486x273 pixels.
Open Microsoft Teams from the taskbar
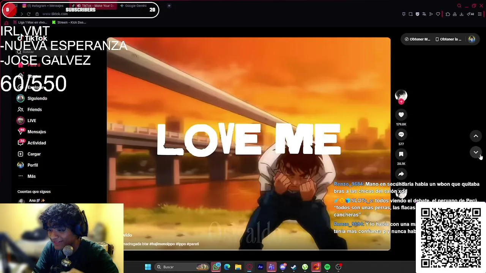click(x=271, y=267)
